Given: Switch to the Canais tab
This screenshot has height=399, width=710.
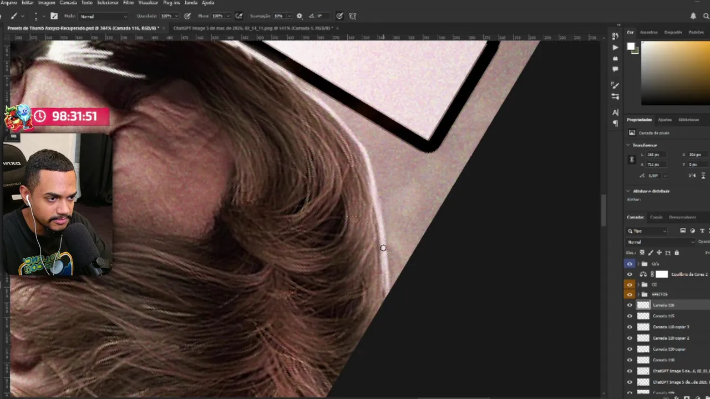Looking at the screenshot, I should click(656, 217).
